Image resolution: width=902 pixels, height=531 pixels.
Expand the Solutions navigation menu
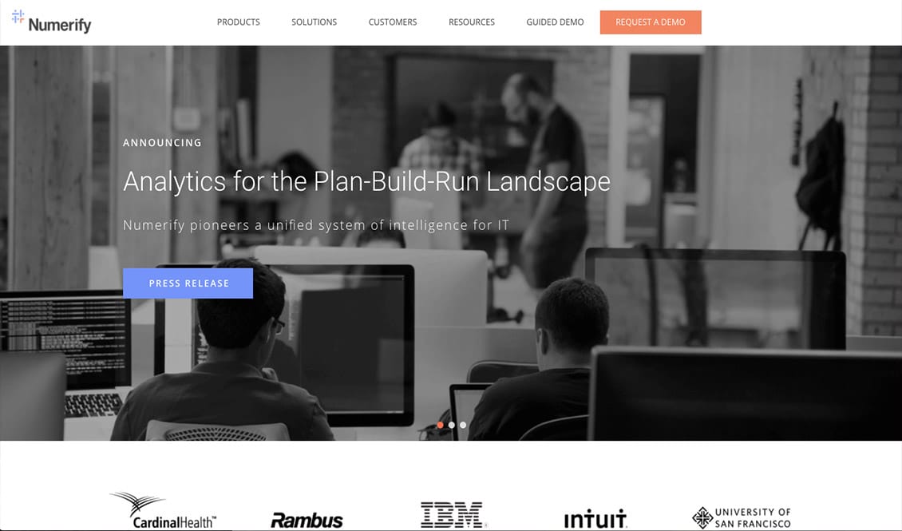pos(314,22)
